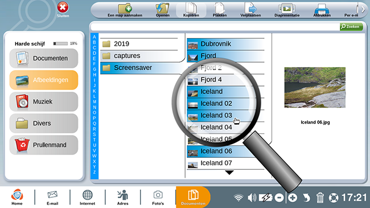Open the trash bin icon in bottom bar
This screenshot has width=370, height=208.
click(x=320, y=198)
